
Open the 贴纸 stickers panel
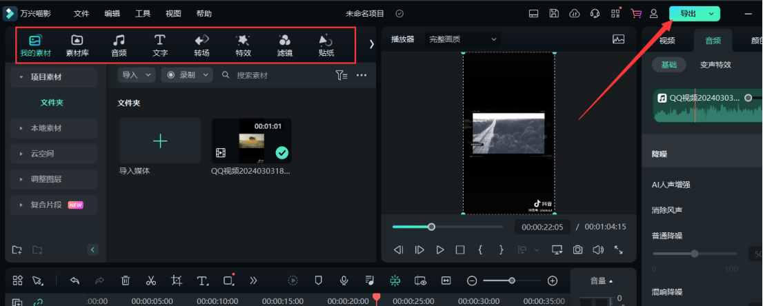tap(326, 45)
